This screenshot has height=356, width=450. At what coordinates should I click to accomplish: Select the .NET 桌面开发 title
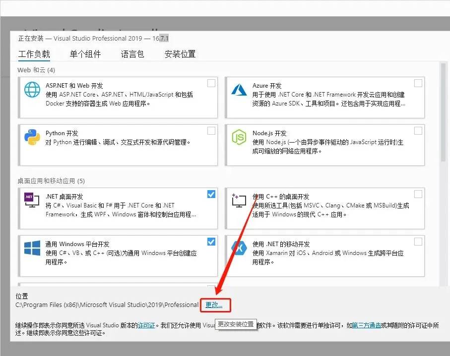[64, 197]
